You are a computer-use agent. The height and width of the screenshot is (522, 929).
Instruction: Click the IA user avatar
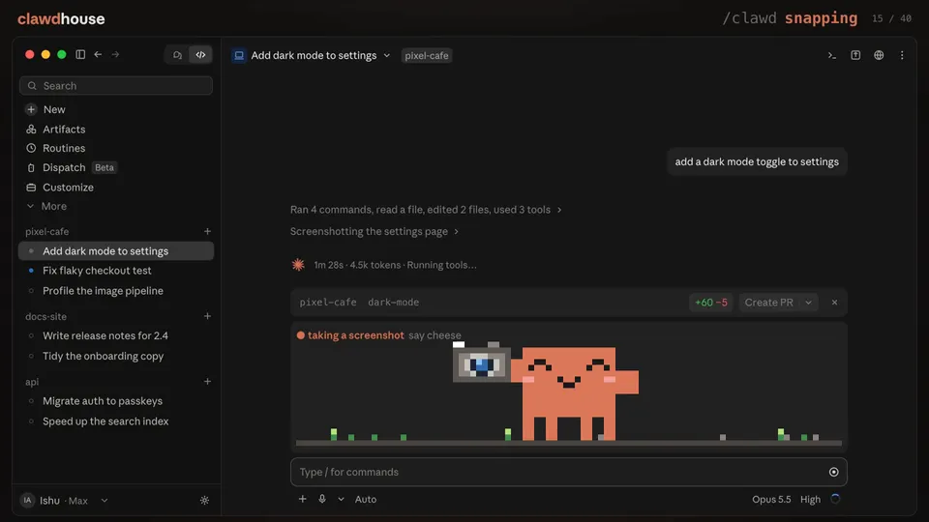pyautogui.click(x=27, y=500)
